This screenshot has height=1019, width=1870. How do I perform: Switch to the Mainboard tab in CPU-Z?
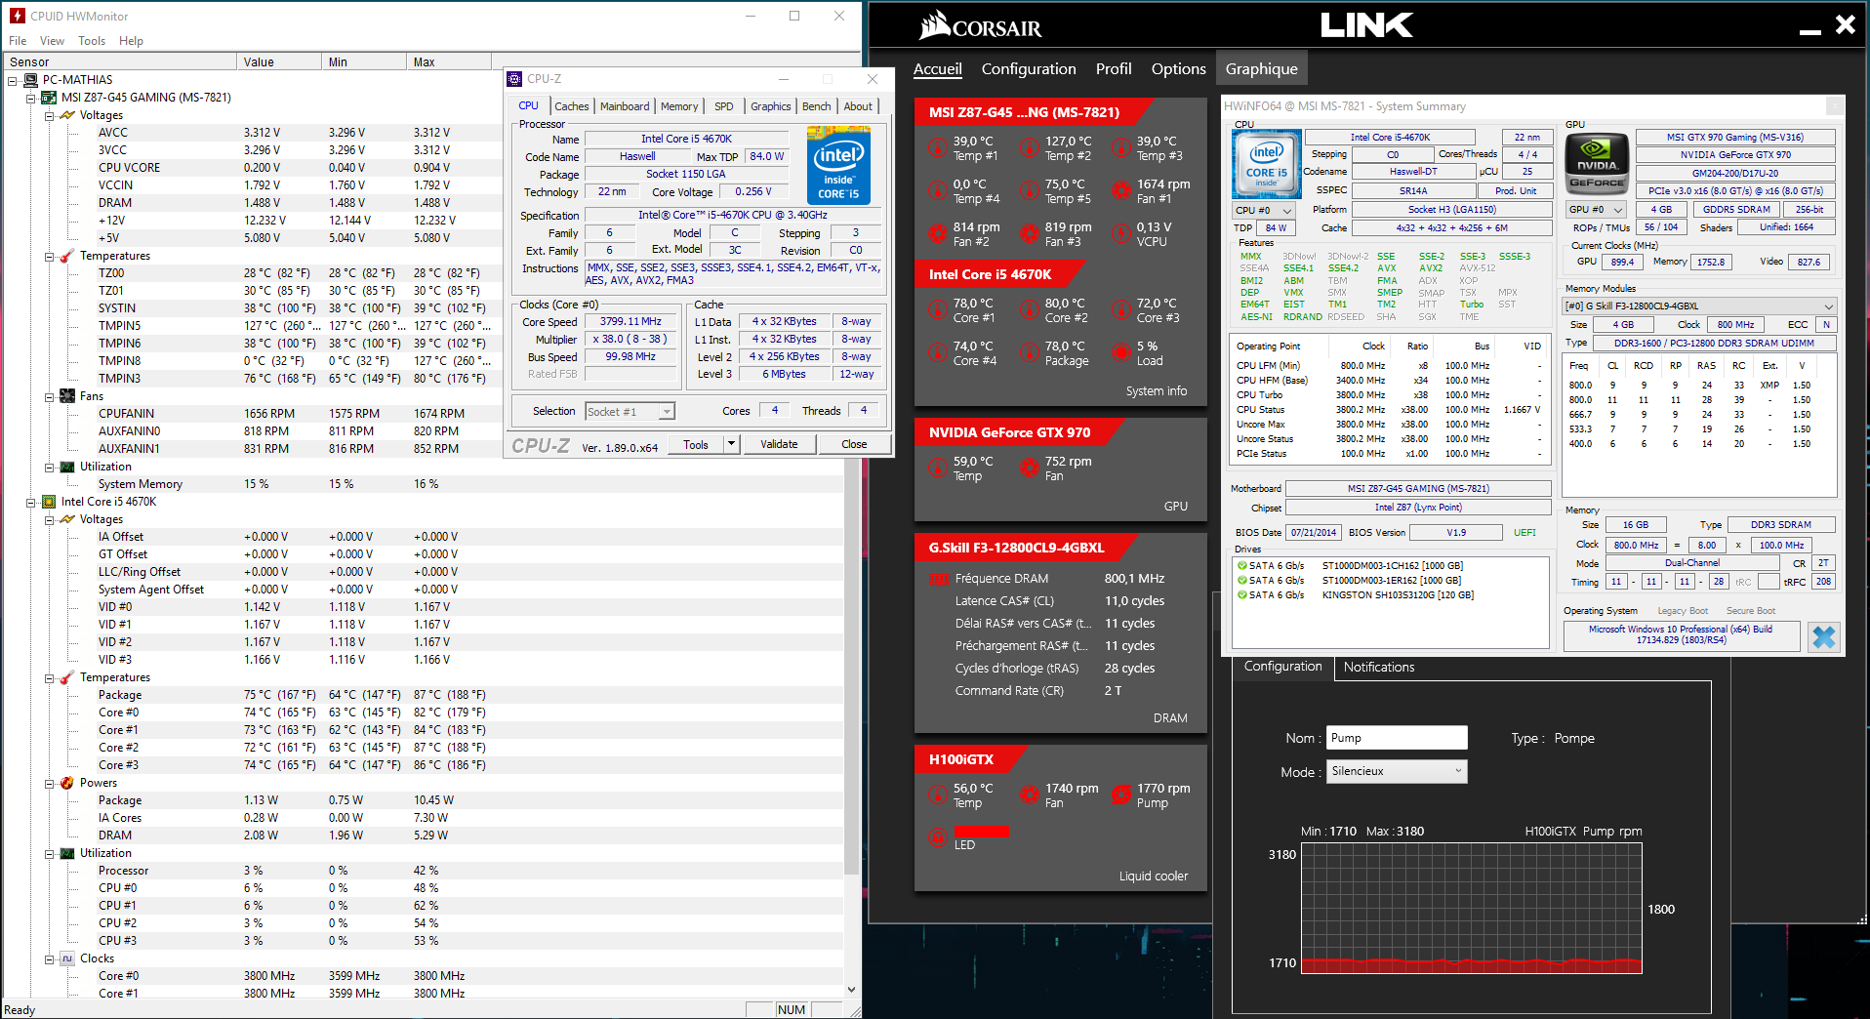[625, 106]
